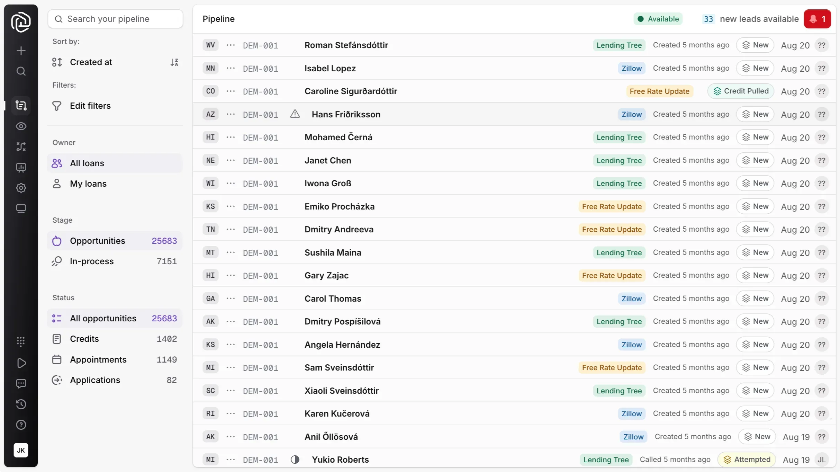The width and height of the screenshot is (840, 472).
Task: Click the 33 new leads available button
Action: 750,18
